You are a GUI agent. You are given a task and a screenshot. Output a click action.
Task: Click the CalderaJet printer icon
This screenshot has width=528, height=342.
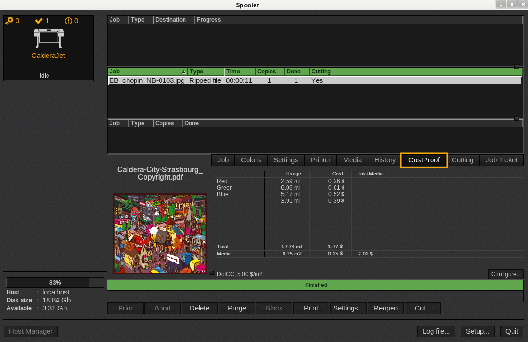(48, 38)
